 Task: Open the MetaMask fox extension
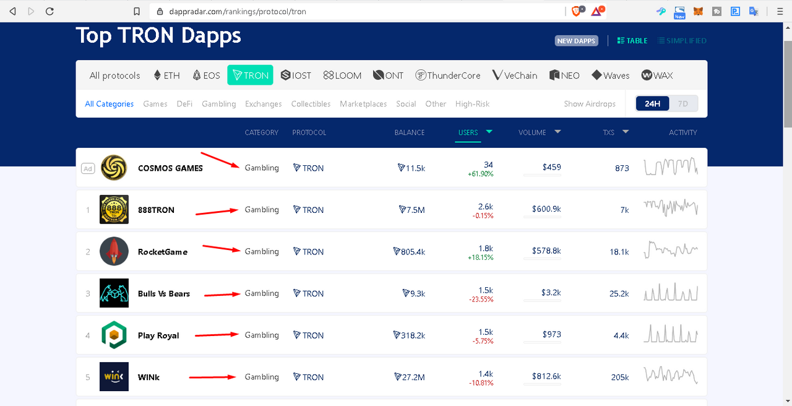click(698, 11)
